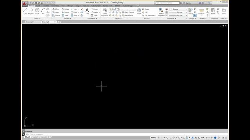This screenshot has width=250, height=140.
Task: Click the Mirror command
Action: click(x=65, y=12)
